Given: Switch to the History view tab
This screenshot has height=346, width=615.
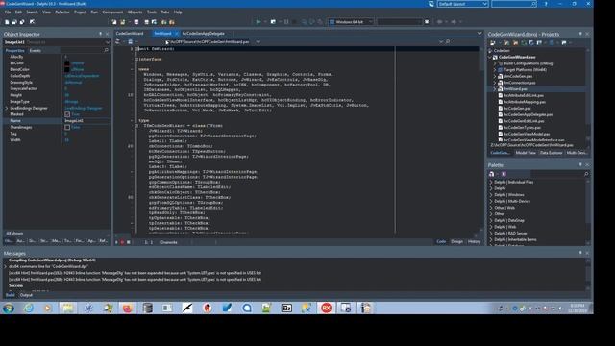Looking at the screenshot, I should click(x=474, y=241).
